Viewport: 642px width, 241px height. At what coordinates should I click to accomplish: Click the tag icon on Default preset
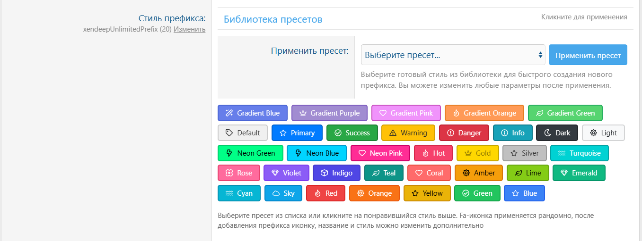pos(229,133)
